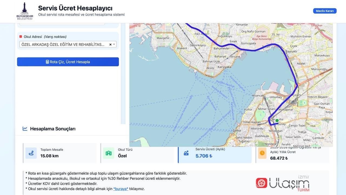Screen dimensions: 346x195
Task: Click the orange clock icon beside Yıllık Ücret
Action: (262, 153)
